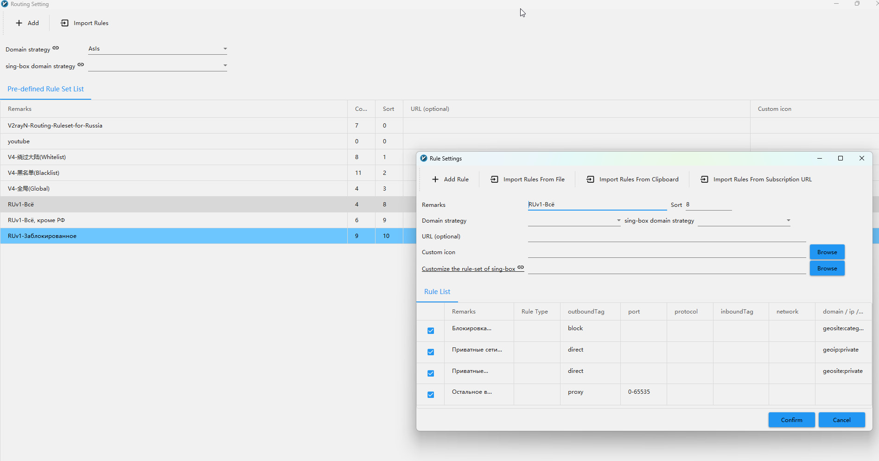Toggle checkbox for geosite:private rule
879x461 pixels.
click(x=431, y=373)
